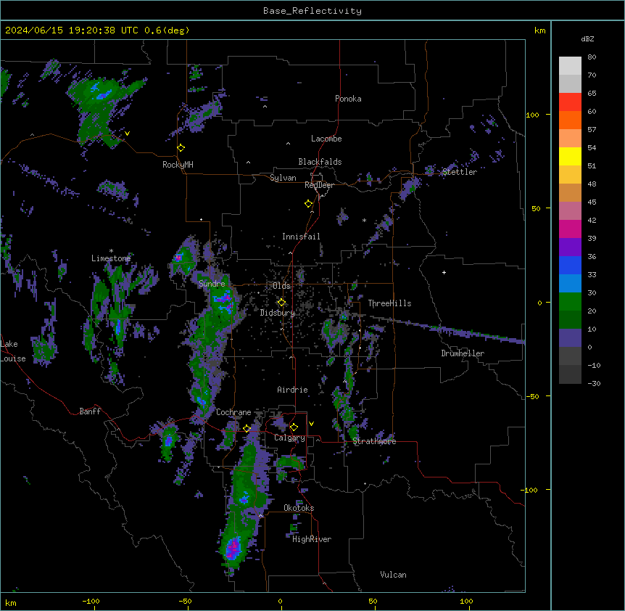The image size is (625, 611).
Task: Select the bright green 20-30 dBZ swatch
Action: pyautogui.click(x=570, y=302)
